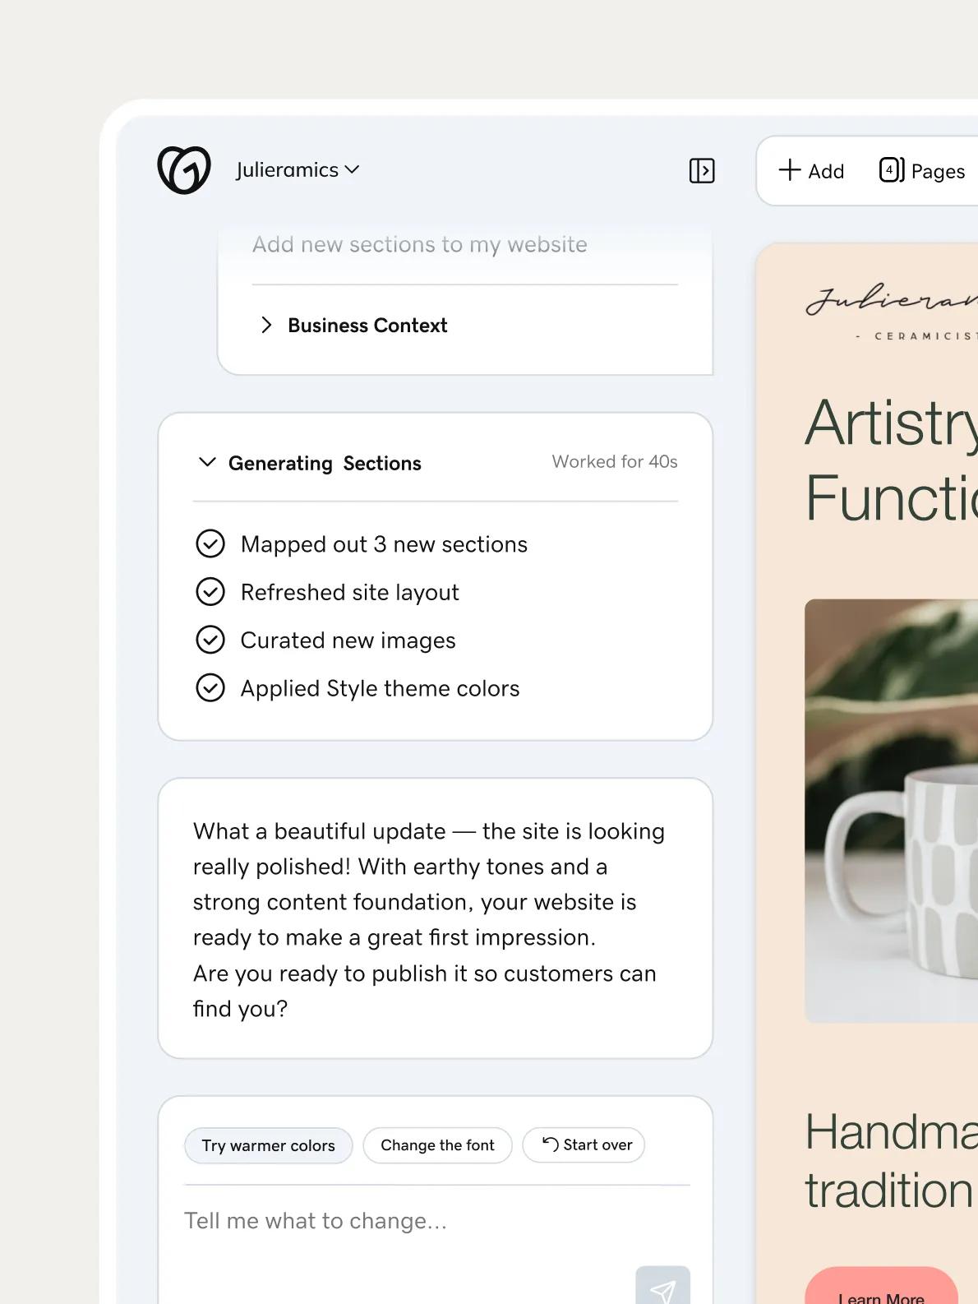Click the GoDaddy logo icon
The width and height of the screenshot is (978, 1304).
click(x=182, y=170)
